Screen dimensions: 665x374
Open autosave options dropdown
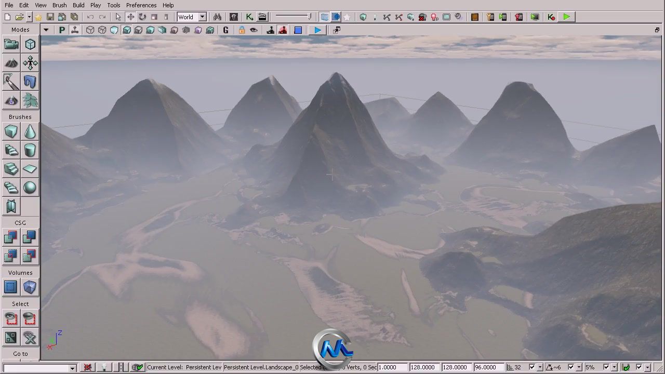(x=647, y=367)
